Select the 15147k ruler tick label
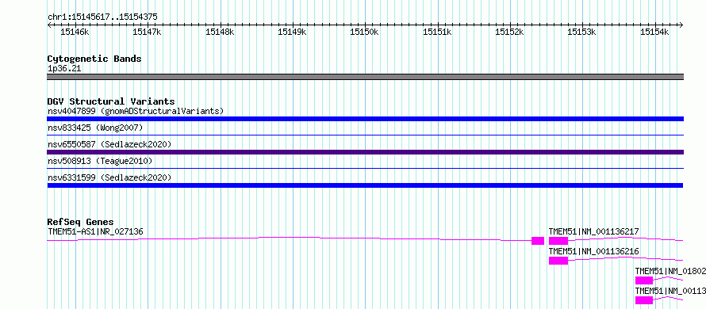This screenshot has height=309, width=706. (x=148, y=32)
